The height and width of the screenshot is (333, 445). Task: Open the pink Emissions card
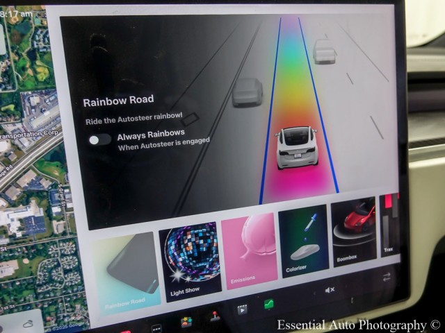249,251
